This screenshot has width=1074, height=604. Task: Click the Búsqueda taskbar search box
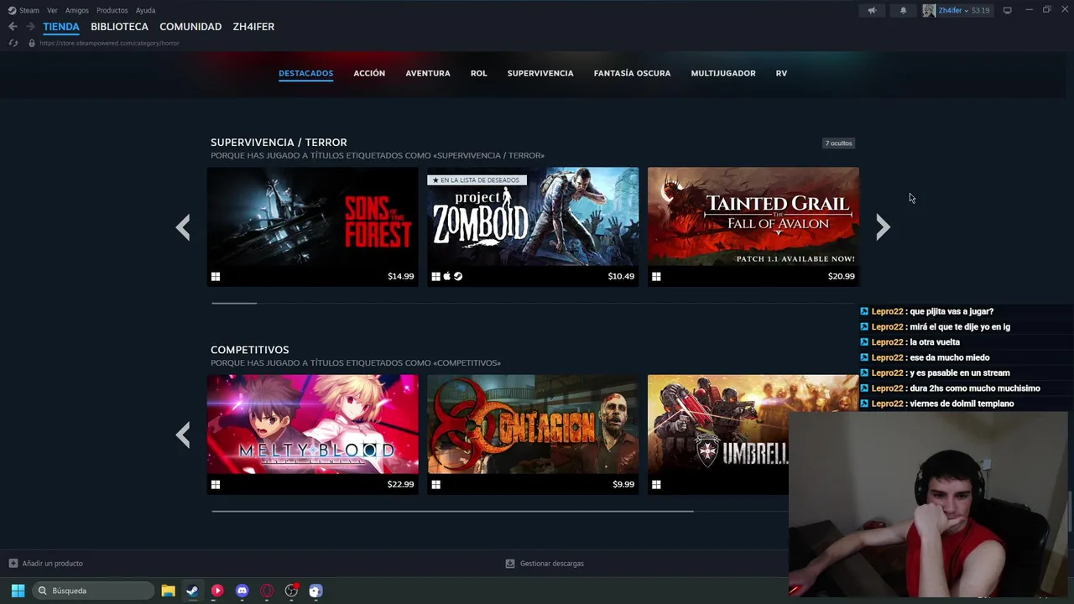coord(94,591)
